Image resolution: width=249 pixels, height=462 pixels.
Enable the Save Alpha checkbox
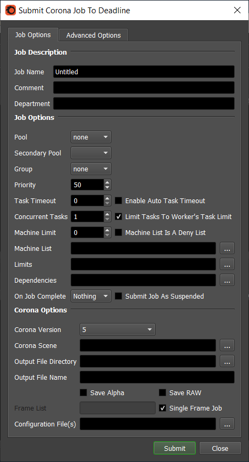click(x=83, y=393)
